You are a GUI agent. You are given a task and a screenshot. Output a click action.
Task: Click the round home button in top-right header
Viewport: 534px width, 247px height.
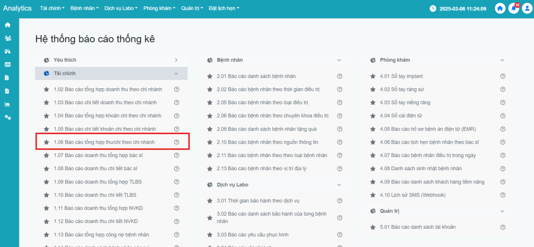[x=500, y=9]
